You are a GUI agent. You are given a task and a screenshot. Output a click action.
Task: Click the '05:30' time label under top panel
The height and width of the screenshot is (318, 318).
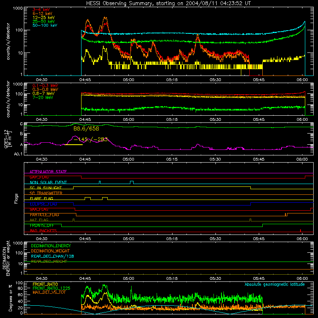(215, 80)
